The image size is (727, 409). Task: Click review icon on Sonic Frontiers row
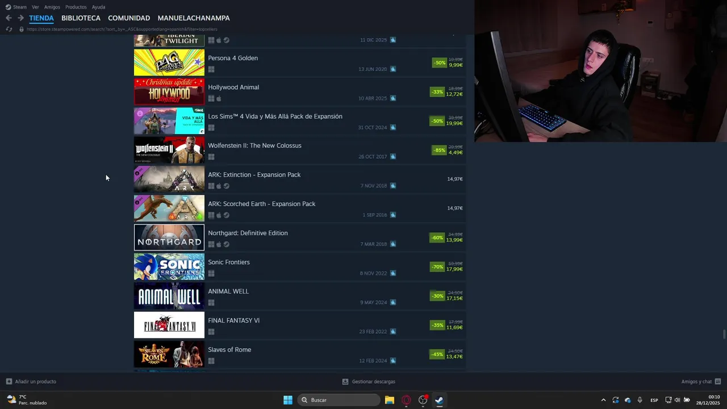point(393,273)
